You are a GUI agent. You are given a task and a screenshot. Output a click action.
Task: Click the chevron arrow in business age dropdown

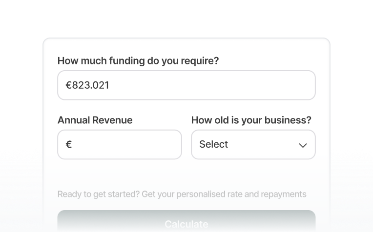tap(303, 145)
